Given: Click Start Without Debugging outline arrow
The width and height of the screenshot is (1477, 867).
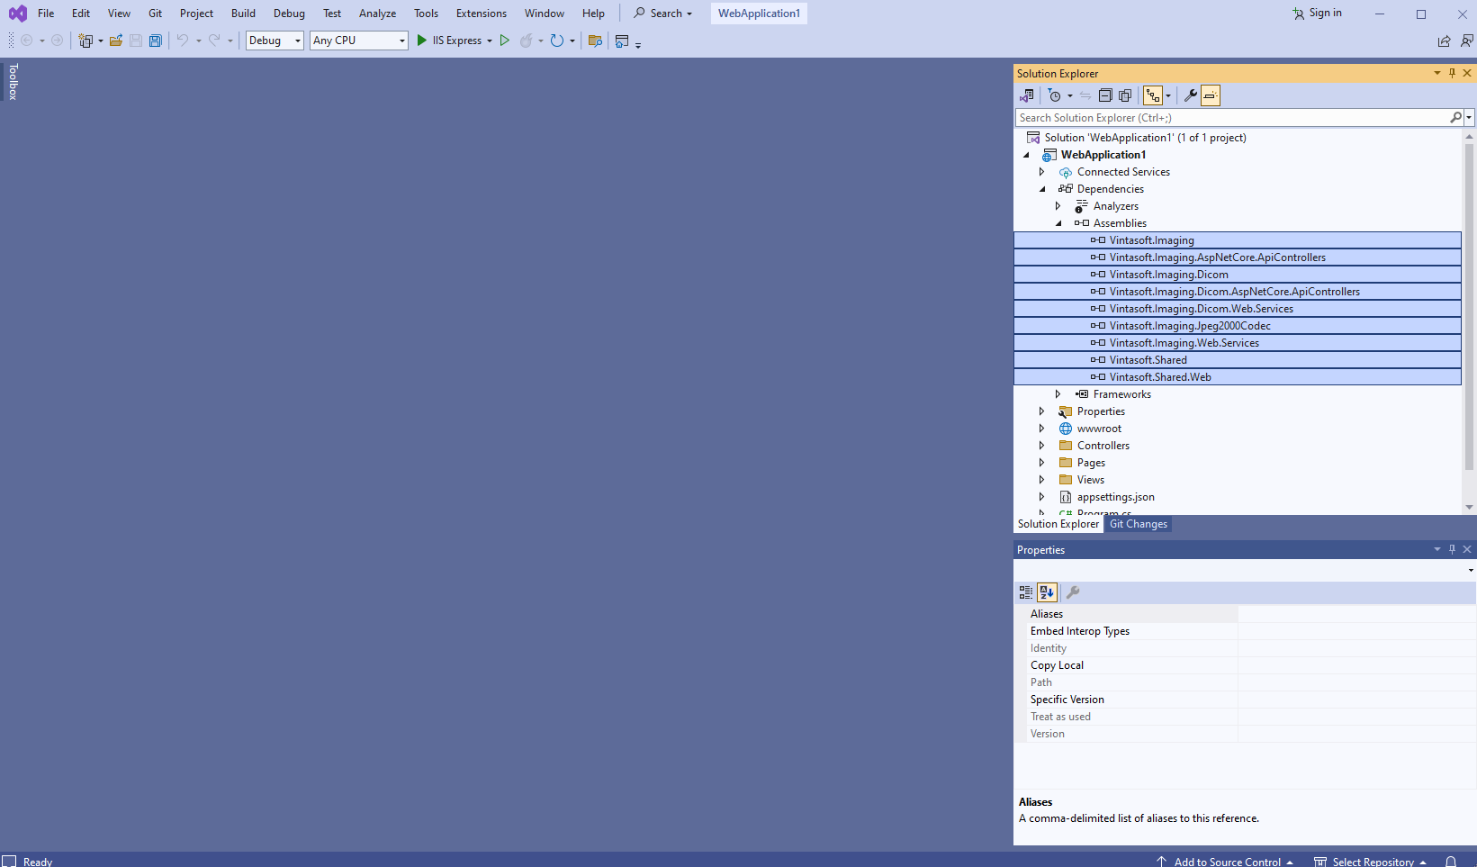Looking at the screenshot, I should [x=505, y=41].
